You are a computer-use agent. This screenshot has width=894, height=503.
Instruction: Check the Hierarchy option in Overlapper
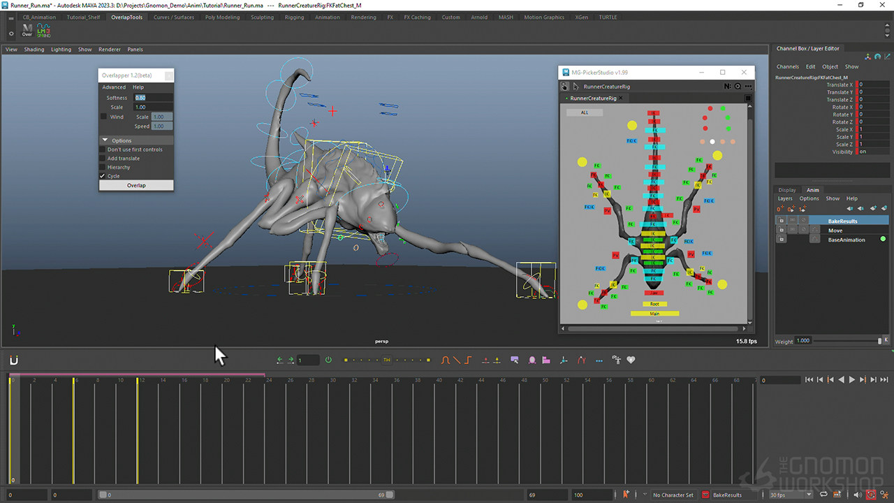(102, 167)
